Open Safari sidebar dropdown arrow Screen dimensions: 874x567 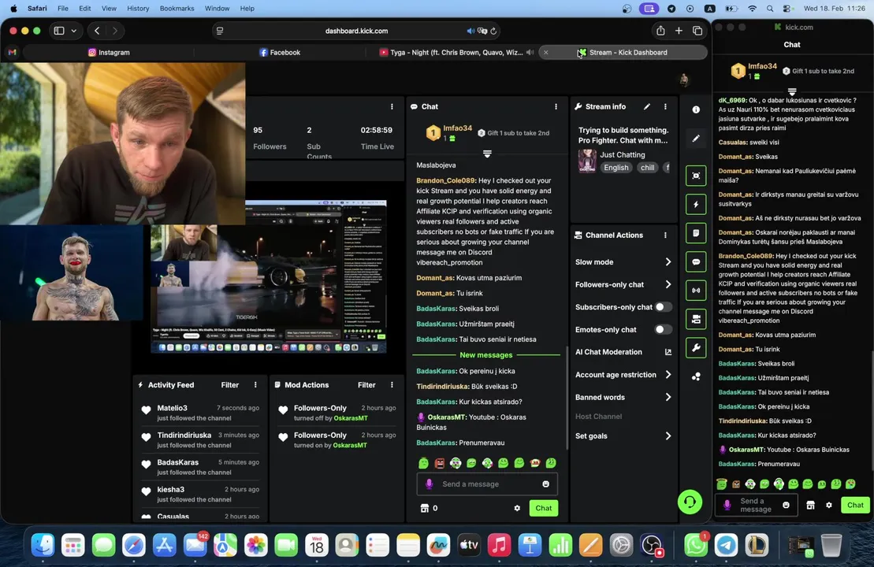(x=73, y=31)
